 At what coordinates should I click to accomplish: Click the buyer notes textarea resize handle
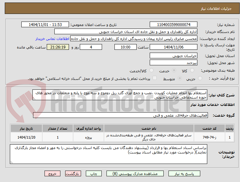[x=11, y=162]
